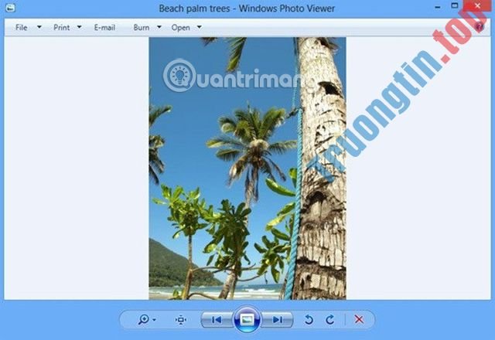Image resolution: width=495 pixels, height=340 pixels.
Task: Click the Photo Viewer title bar icon
Action: tap(10, 8)
